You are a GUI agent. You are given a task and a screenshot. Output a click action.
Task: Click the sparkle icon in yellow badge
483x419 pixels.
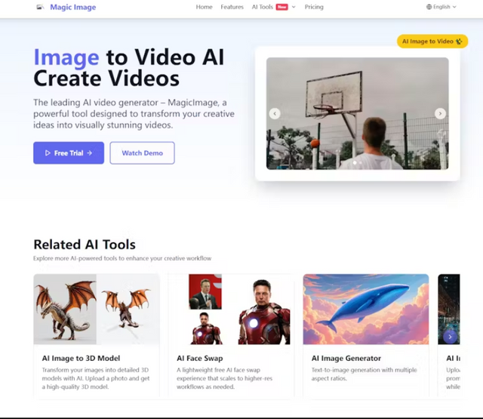[459, 42]
